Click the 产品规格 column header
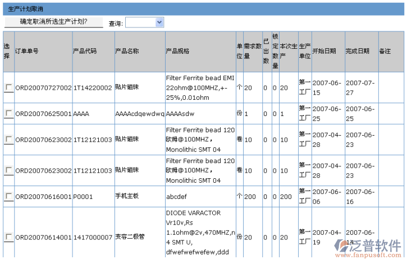407x264 pixels. point(177,51)
